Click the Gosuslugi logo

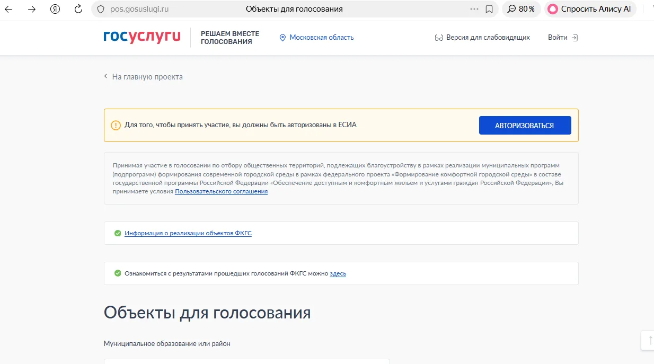coord(142,37)
